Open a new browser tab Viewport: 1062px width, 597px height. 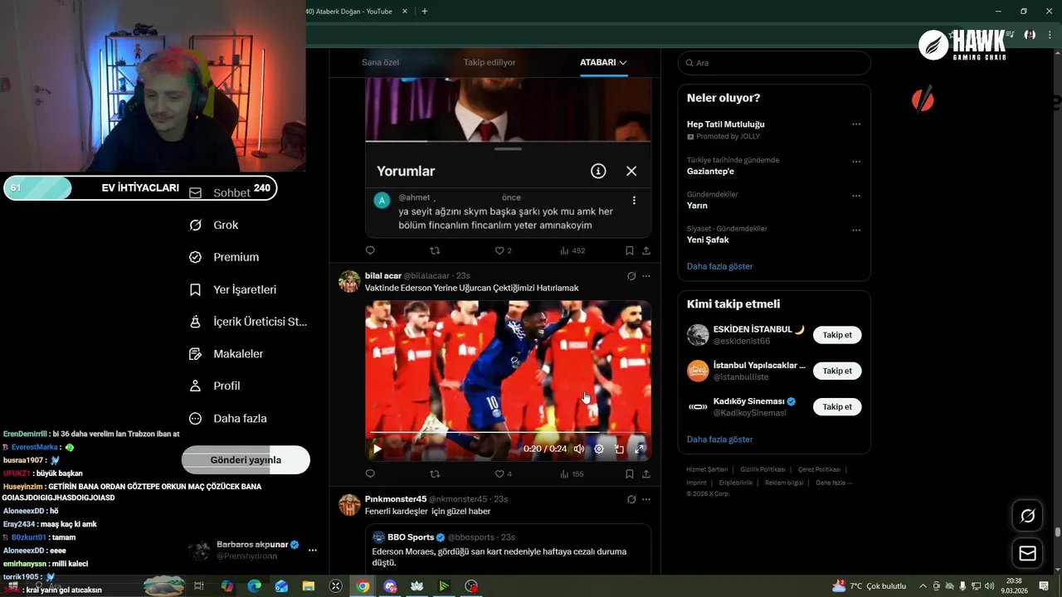coord(425,11)
